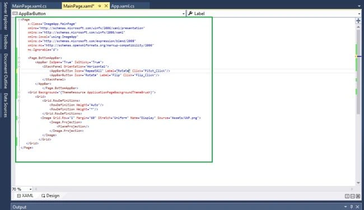Click the Name="Display" attribute
The height and width of the screenshot is (210, 364).
click(x=143, y=118)
